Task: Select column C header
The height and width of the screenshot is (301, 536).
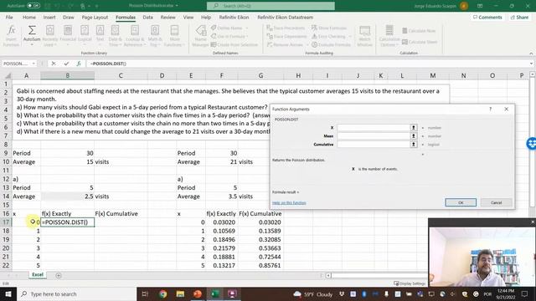Action: pyautogui.click(x=121, y=75)
